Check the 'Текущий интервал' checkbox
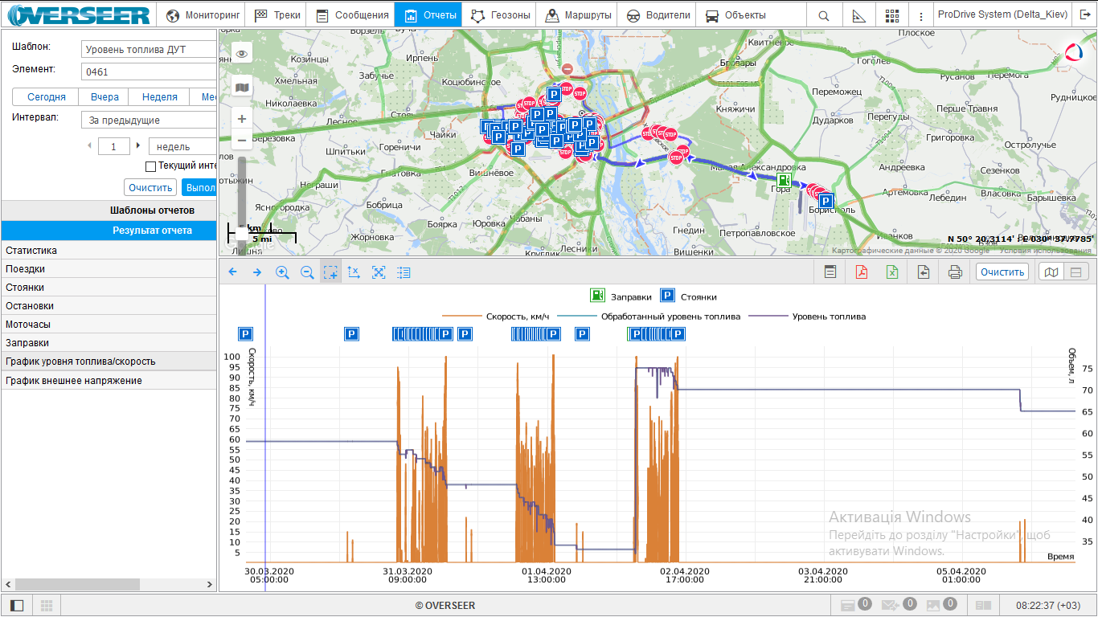Viewport: 1098px width, 617px height. (150, 166)
